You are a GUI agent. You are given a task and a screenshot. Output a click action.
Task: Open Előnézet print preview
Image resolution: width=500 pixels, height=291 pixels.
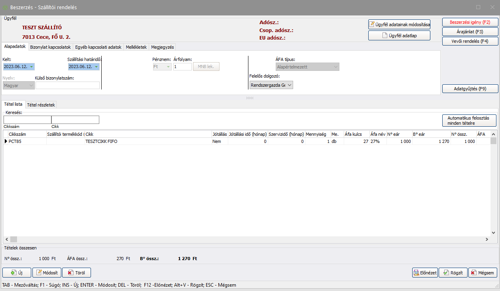(x=425, y=273)
